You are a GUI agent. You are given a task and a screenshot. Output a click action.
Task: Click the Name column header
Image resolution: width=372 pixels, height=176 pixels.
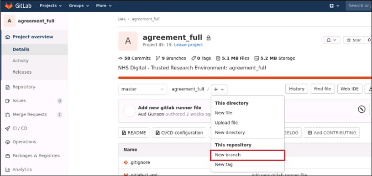click(130, 150)
